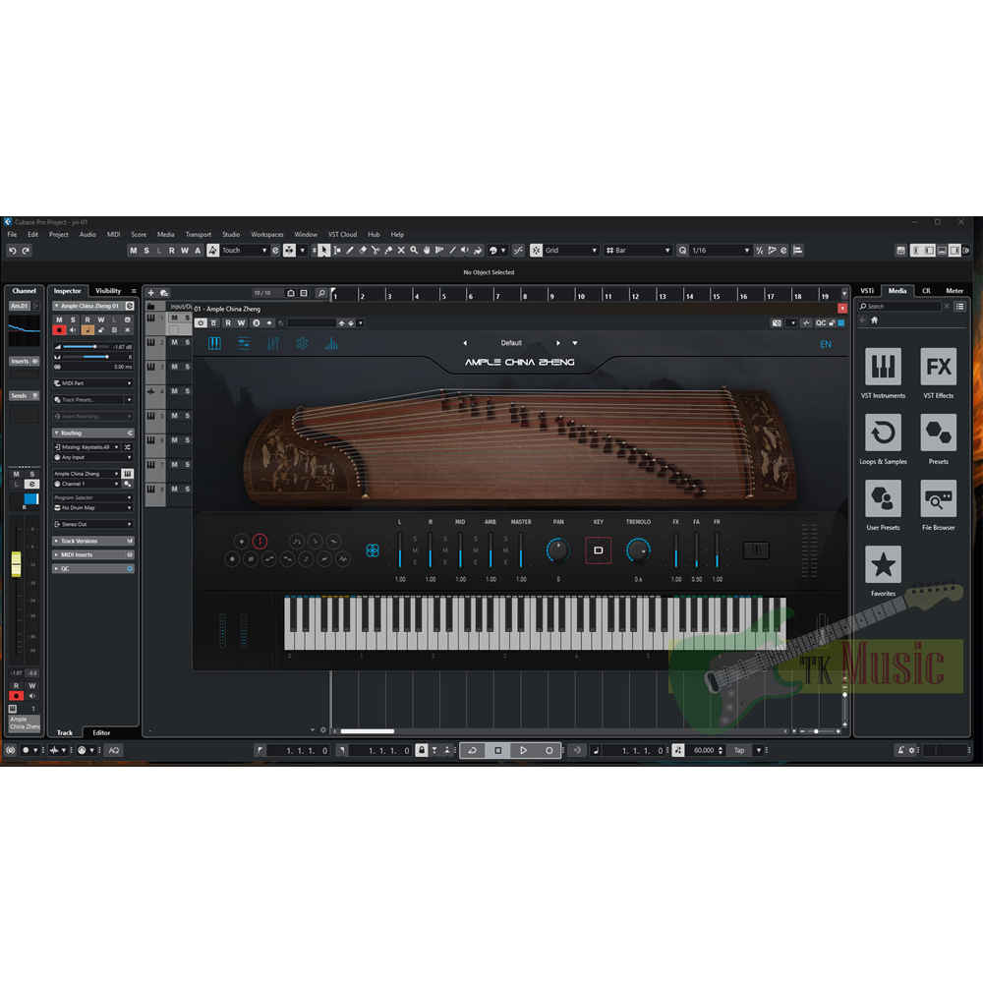Open the Presets tile in Media

pyautogui.click(x=939, y=432)
